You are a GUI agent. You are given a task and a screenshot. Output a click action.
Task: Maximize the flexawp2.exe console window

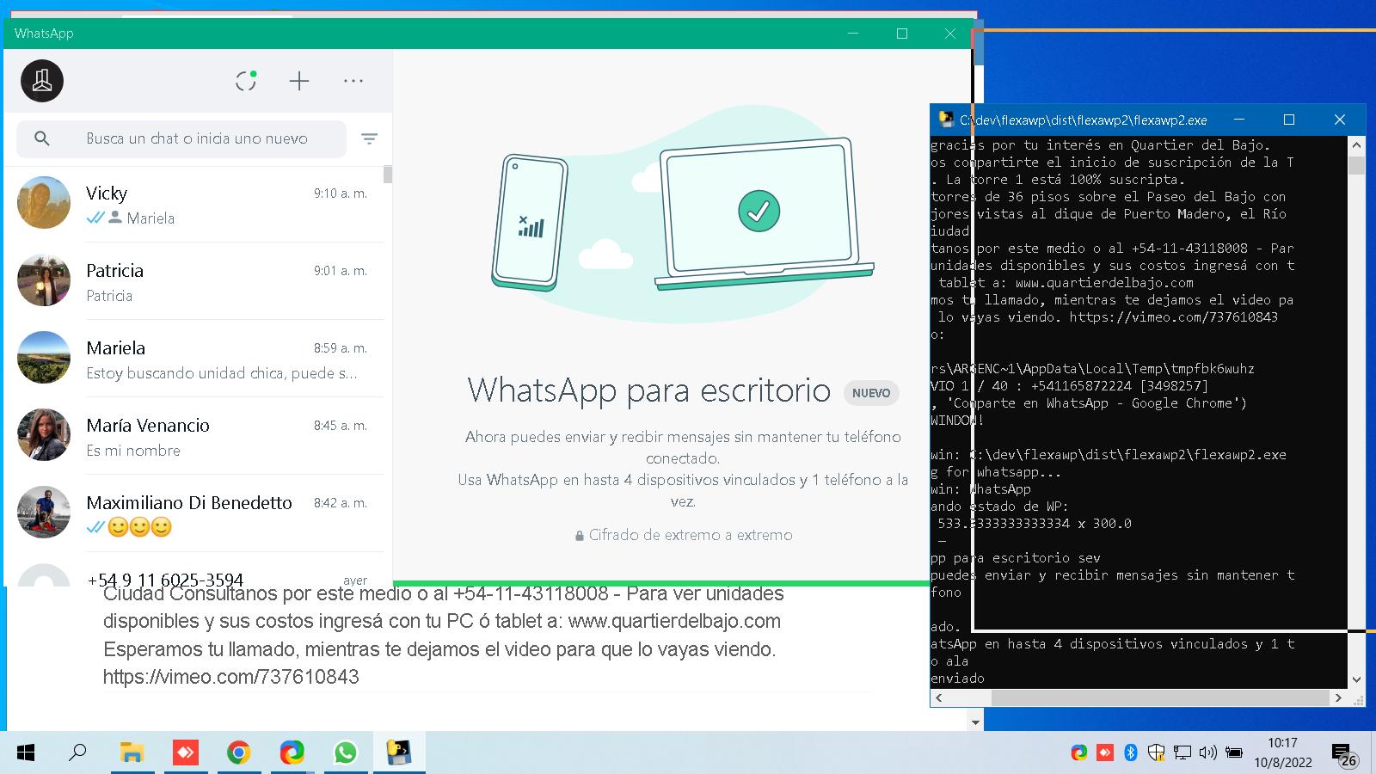(x=1289, y=120)
